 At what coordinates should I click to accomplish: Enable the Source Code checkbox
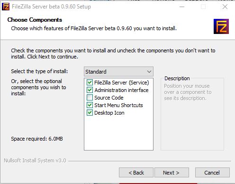point(90,98)
